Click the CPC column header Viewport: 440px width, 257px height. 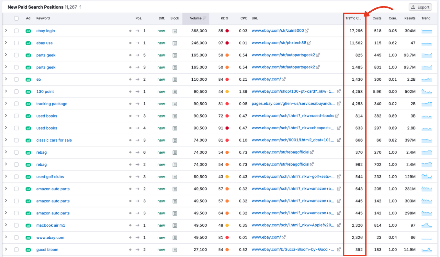pyautogui.click(x=243, y=18)
